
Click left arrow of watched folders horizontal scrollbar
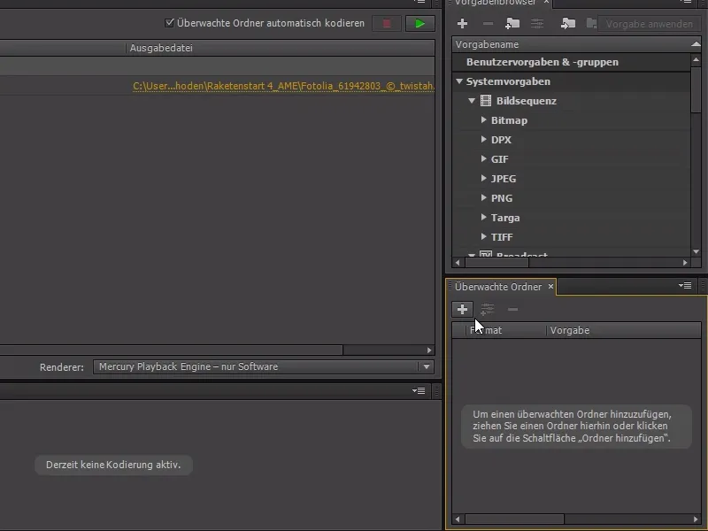pos(458,519)
